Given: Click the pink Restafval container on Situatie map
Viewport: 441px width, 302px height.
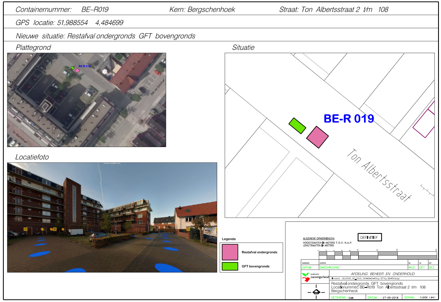Looking at the screenshot, I should point(317,137).
